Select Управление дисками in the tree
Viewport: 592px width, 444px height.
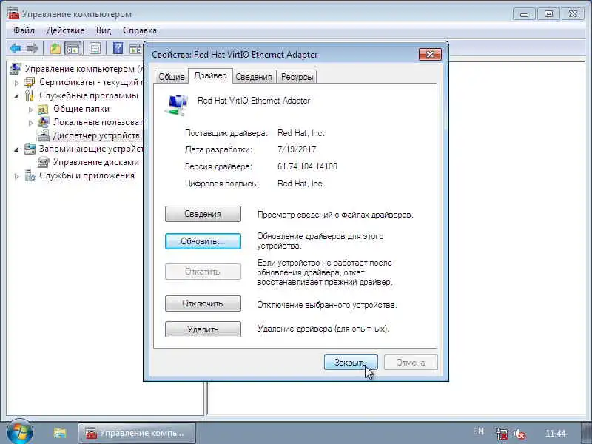[x=96, y=162]
